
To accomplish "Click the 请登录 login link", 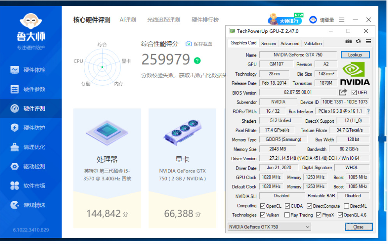I will 327,20.
